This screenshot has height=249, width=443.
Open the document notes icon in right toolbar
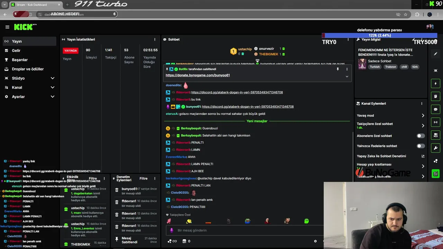tap(435, 96)
